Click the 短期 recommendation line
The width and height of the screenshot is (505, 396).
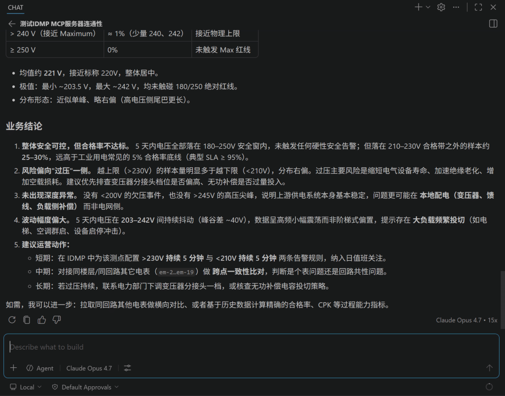pos(212,258)
